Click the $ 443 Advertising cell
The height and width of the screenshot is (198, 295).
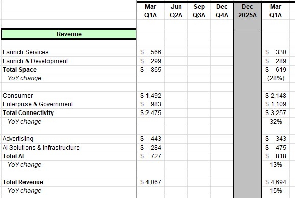pos(151,138)
